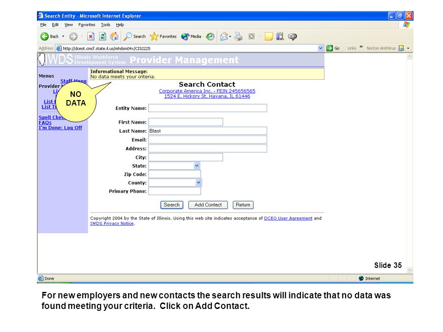The image size is (443, 332).
Task: Click the browser Back arrow icon
Action: click(x=44, y=36)
